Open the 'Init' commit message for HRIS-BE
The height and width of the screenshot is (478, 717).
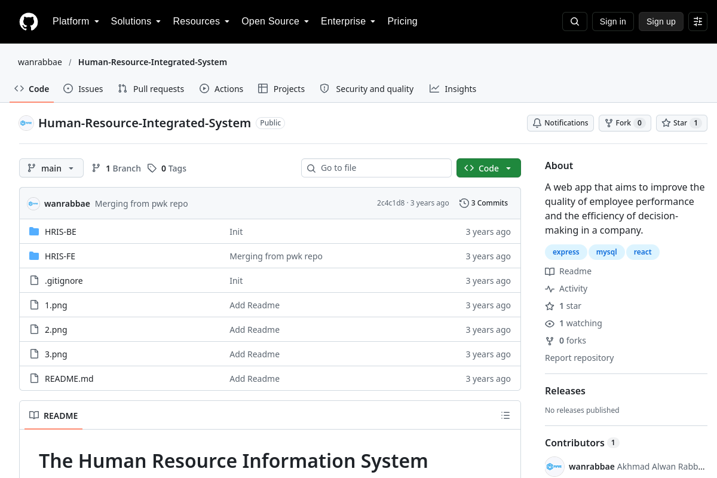(x=236, y=232)
